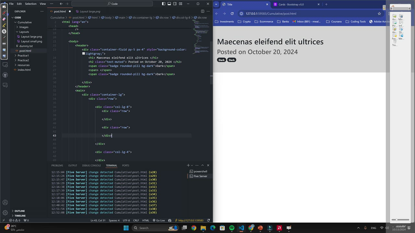
Task: Open the Coding Tools bookmark folder
Action: tap(356, 22)
